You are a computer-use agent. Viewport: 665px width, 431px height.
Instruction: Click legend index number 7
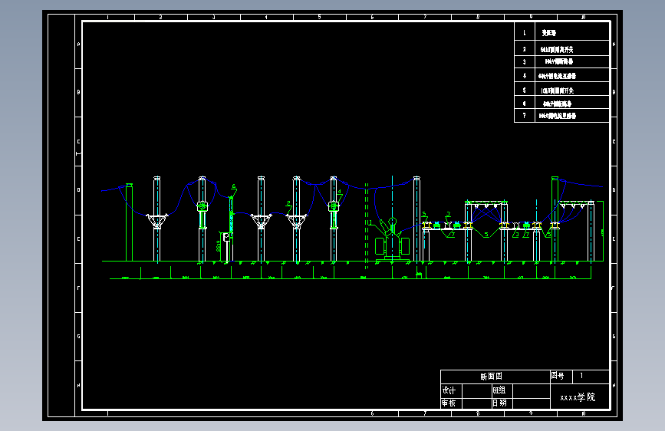click(524, 115)
